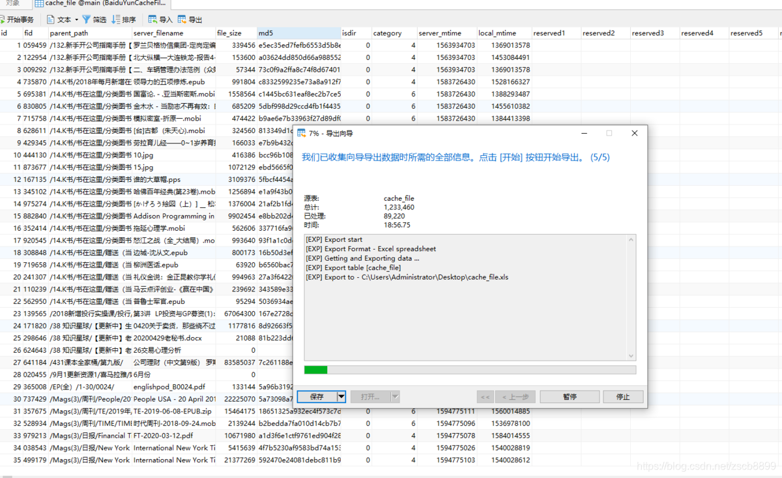
Task: Click the export progress bar
Action: (x=470, y=370)
